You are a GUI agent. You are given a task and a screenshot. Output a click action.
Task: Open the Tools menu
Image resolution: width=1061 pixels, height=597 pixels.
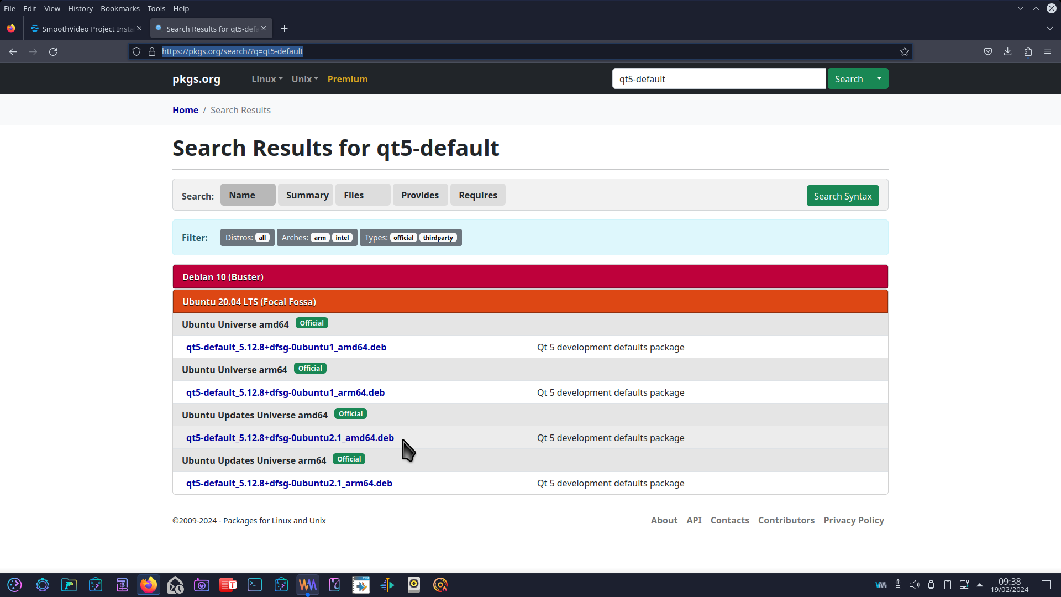156,8
